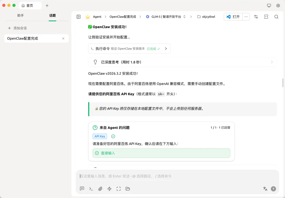Click the xkjcytkwl folder breadcrumb
This screenshot has width=285, height=198.
tap(206, 17)
